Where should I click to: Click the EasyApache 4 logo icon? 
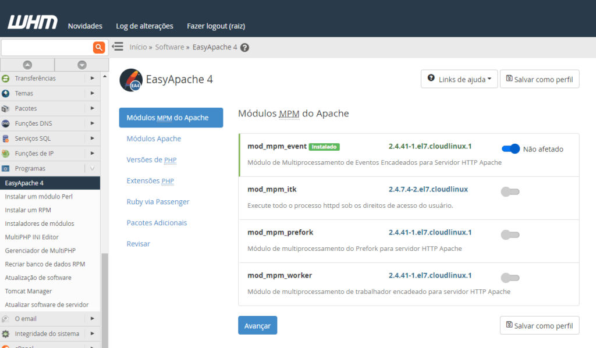pos(133,80)
